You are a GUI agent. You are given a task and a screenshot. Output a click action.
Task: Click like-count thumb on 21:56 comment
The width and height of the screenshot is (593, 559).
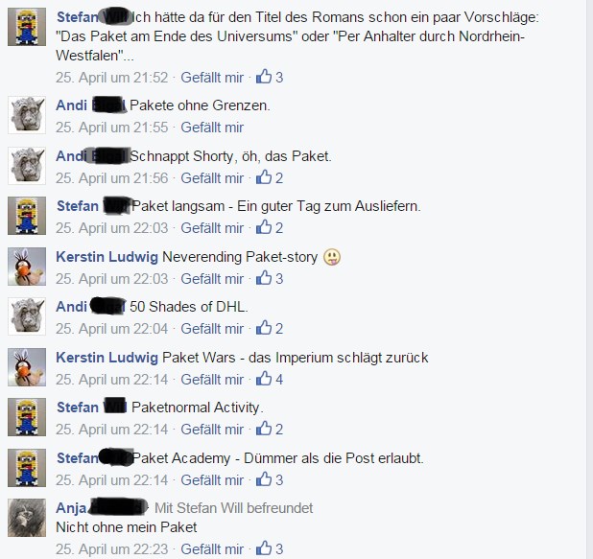264,176
